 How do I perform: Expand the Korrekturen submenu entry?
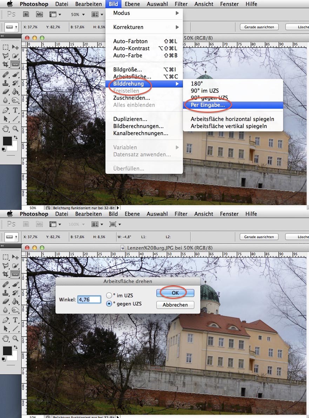pos(144,27)
